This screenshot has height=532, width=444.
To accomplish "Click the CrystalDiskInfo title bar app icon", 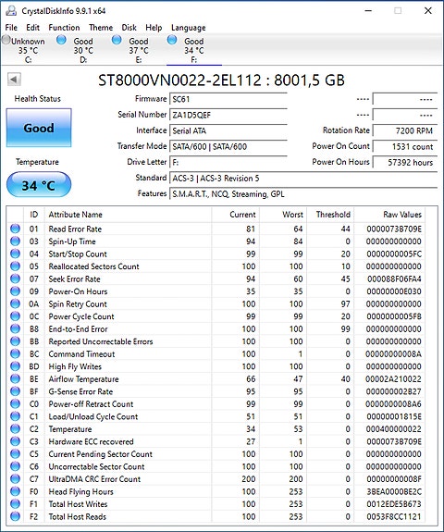I will click(x=11, y=11).
